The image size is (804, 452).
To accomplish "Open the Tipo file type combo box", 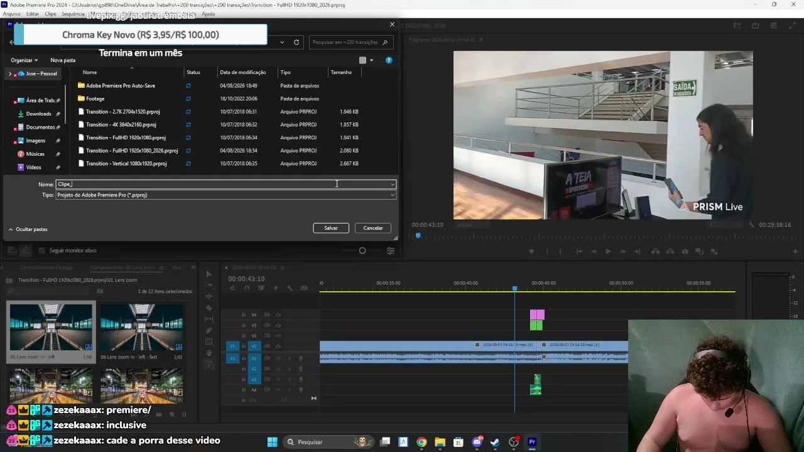I will (x=226, y=195).
